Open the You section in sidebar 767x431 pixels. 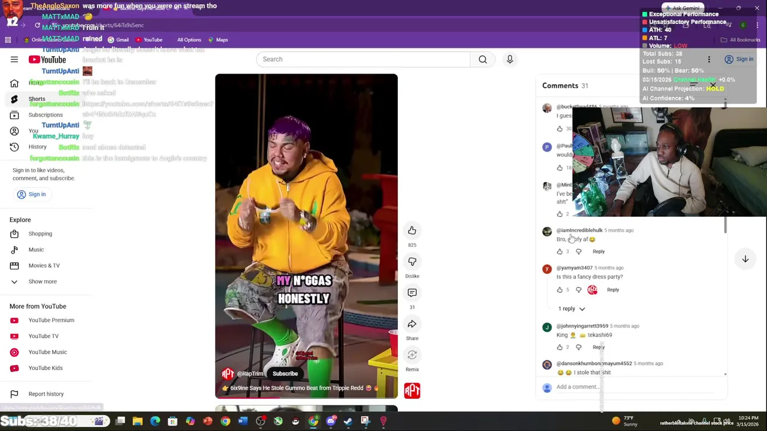[33, 130]
